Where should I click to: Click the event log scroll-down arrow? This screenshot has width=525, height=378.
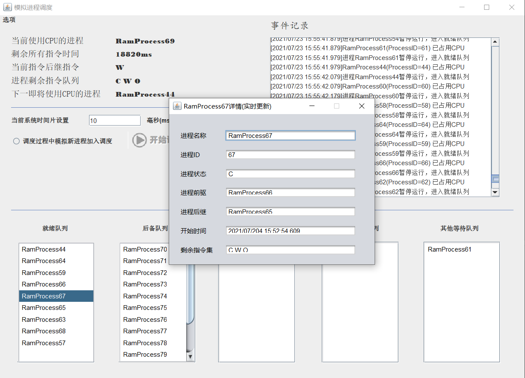(x=496, y=193)
